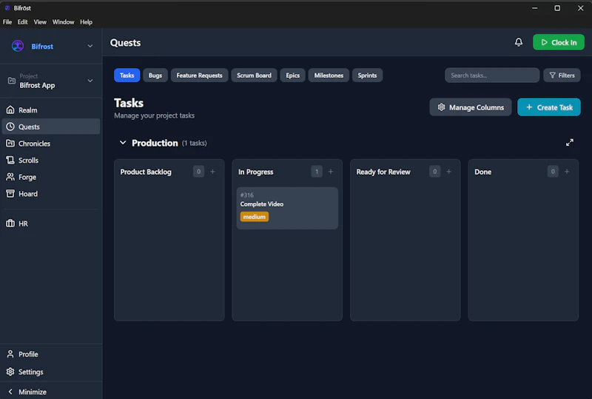The width and height of the screenshot is (592, 399).
Task: Open the Bifrost App project selector
Action: (x=51, y=81)
